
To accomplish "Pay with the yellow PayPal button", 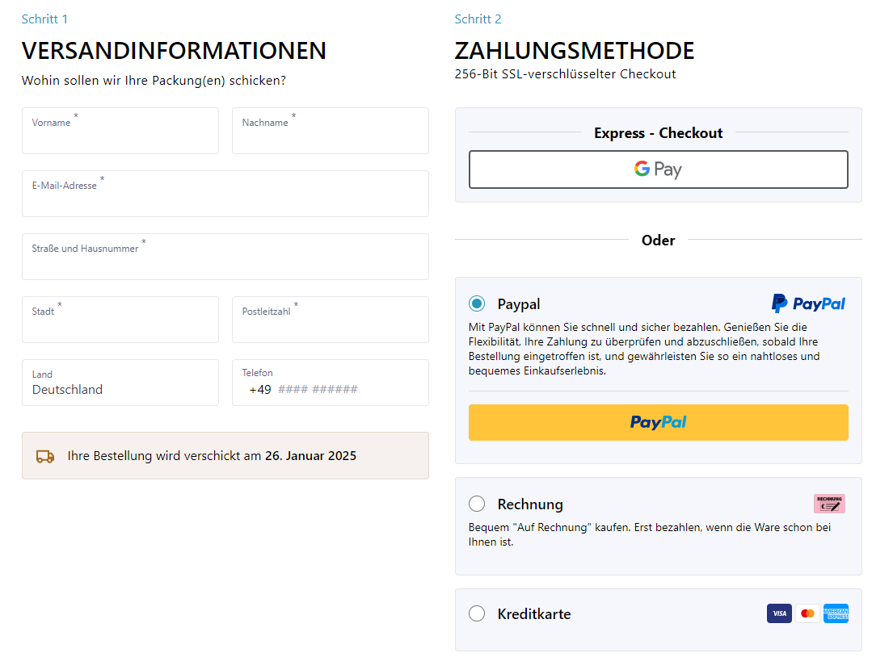I will (659, 423).
